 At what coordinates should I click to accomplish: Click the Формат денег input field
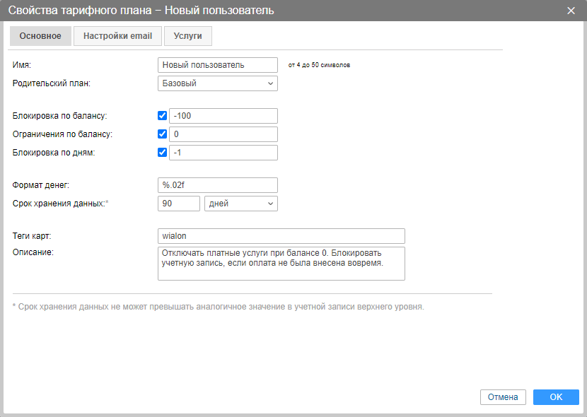[x=218, y=185]
